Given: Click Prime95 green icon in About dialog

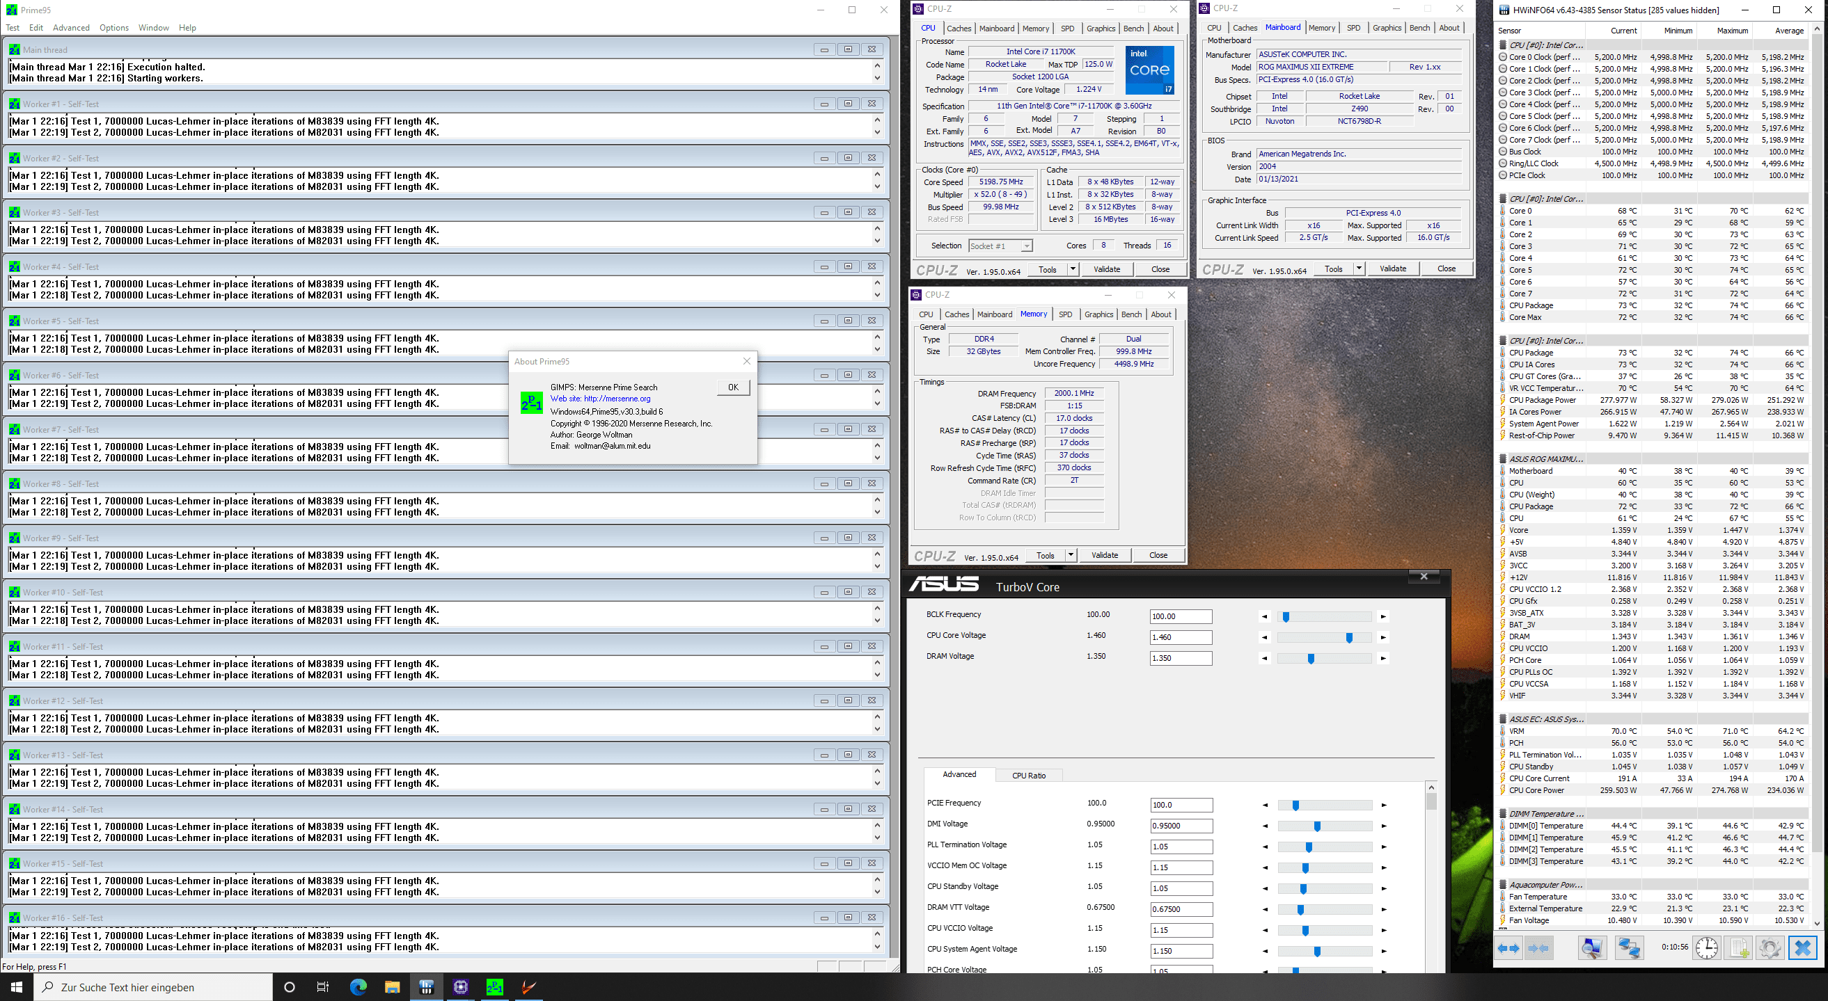Looking at the screenshot, I should coord(532,403).
